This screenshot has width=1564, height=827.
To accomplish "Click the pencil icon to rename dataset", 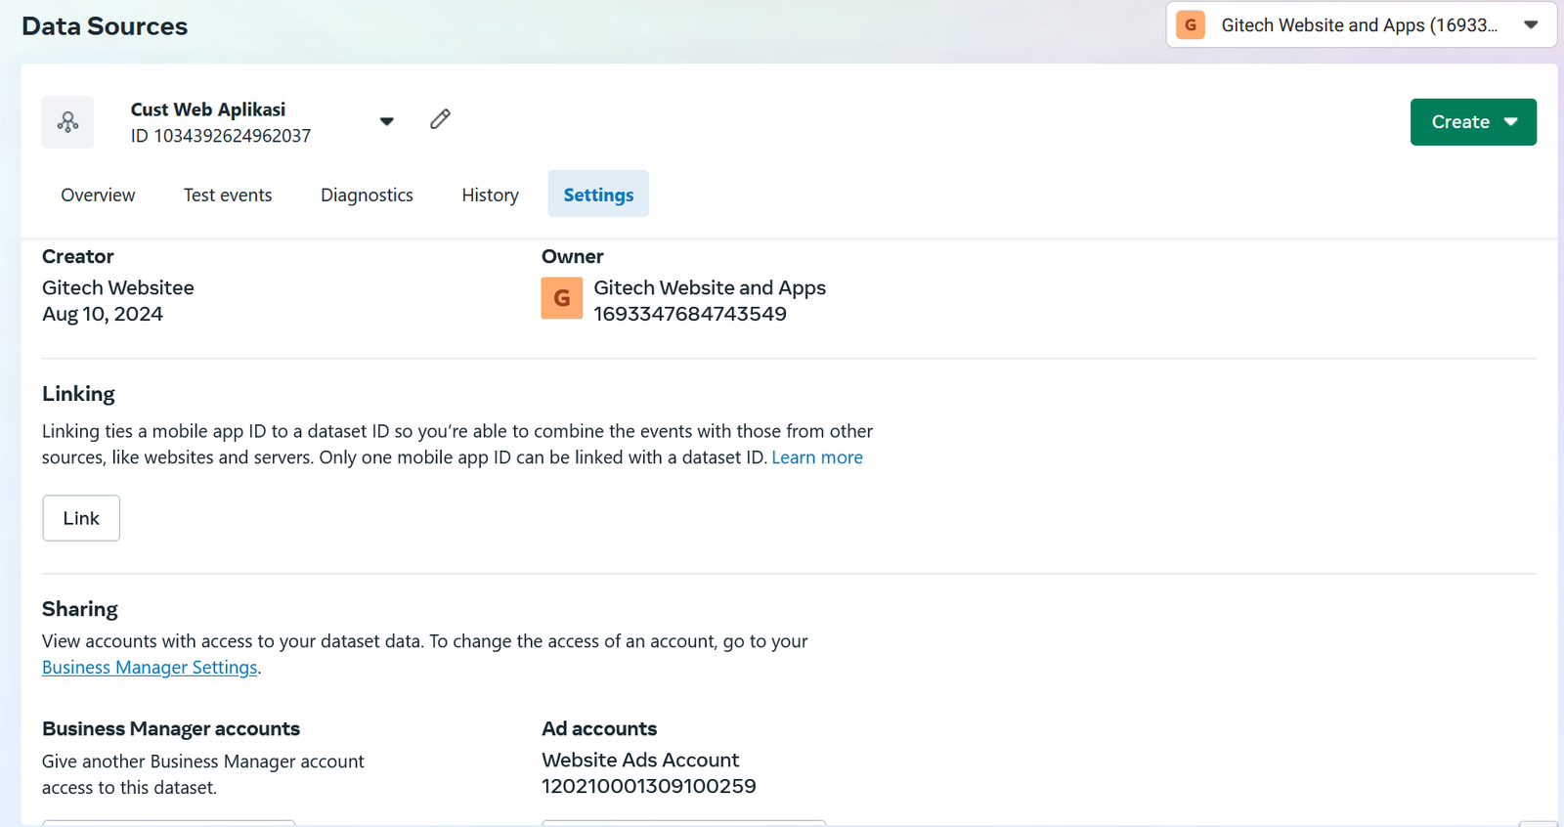I will (x=440, y=119).
